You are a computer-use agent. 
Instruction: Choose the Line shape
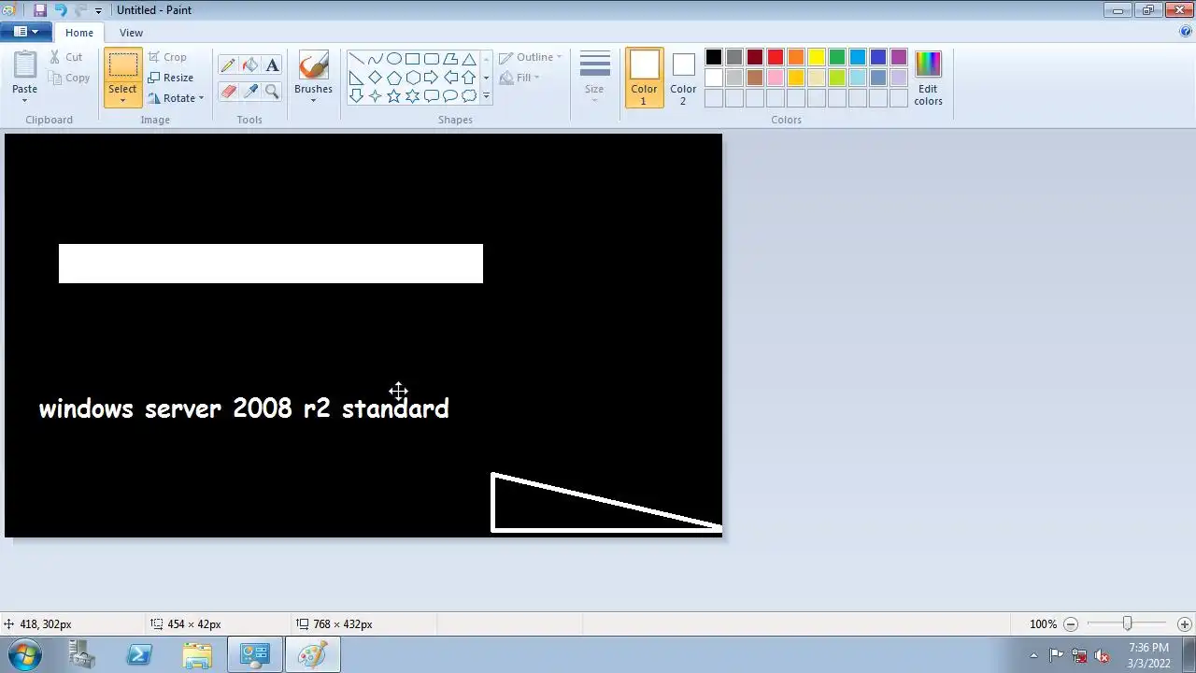tap(356, 59)
